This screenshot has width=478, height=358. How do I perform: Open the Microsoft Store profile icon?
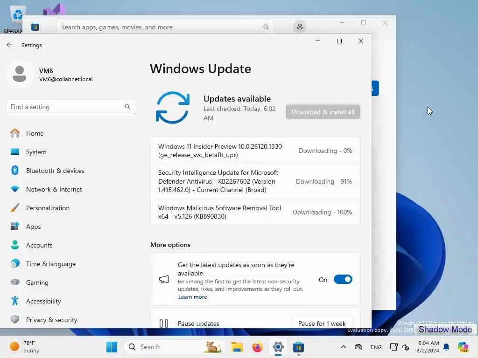pyautogui.click(x=300, y=27)
